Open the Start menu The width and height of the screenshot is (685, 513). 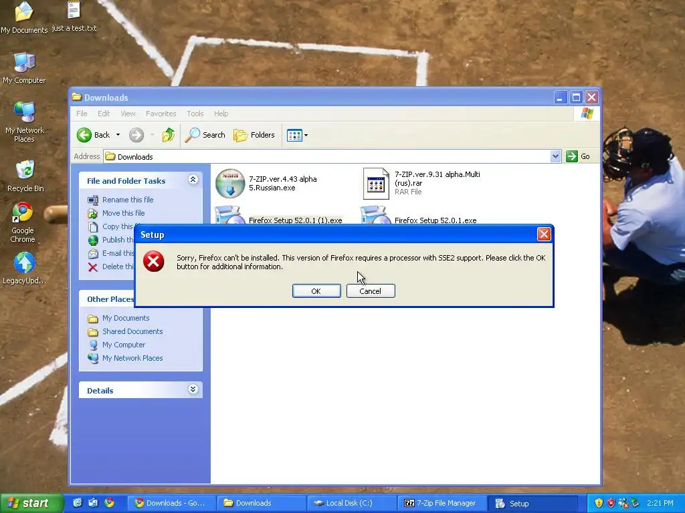[31, 503]
